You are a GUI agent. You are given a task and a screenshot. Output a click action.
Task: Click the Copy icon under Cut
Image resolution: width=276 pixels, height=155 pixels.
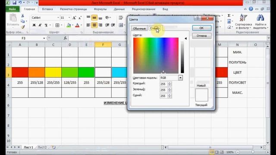pyautogui.click(x=23, y=21)
